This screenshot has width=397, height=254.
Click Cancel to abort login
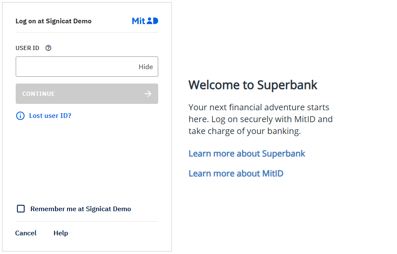click(x=26, y=233)
